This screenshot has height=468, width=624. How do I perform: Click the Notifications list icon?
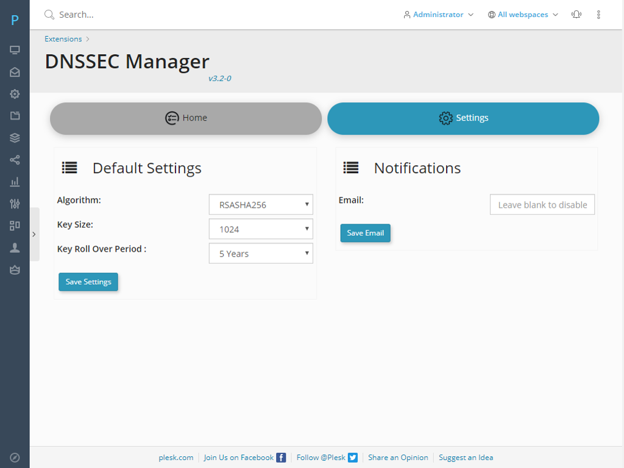coord(351,168)
